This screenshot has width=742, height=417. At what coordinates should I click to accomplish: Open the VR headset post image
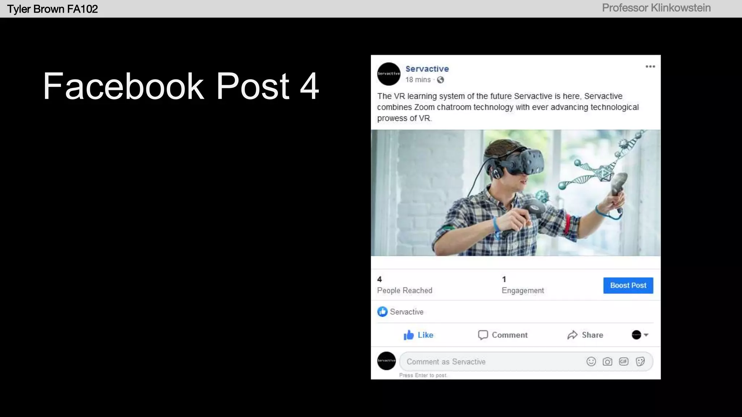point(516,193)
